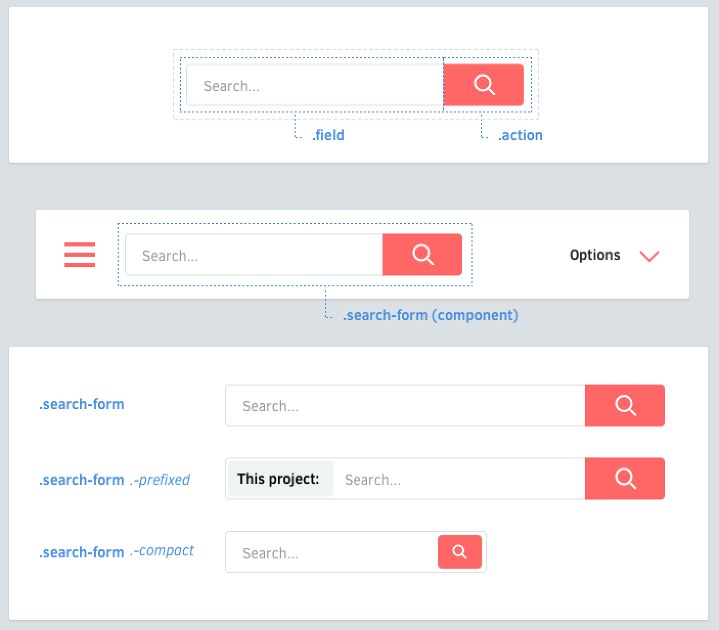Click the "This project:" prefix label
The image size is (719, 630).
[279, 479]
